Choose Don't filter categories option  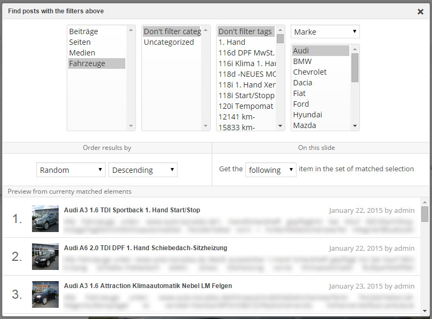172,31
